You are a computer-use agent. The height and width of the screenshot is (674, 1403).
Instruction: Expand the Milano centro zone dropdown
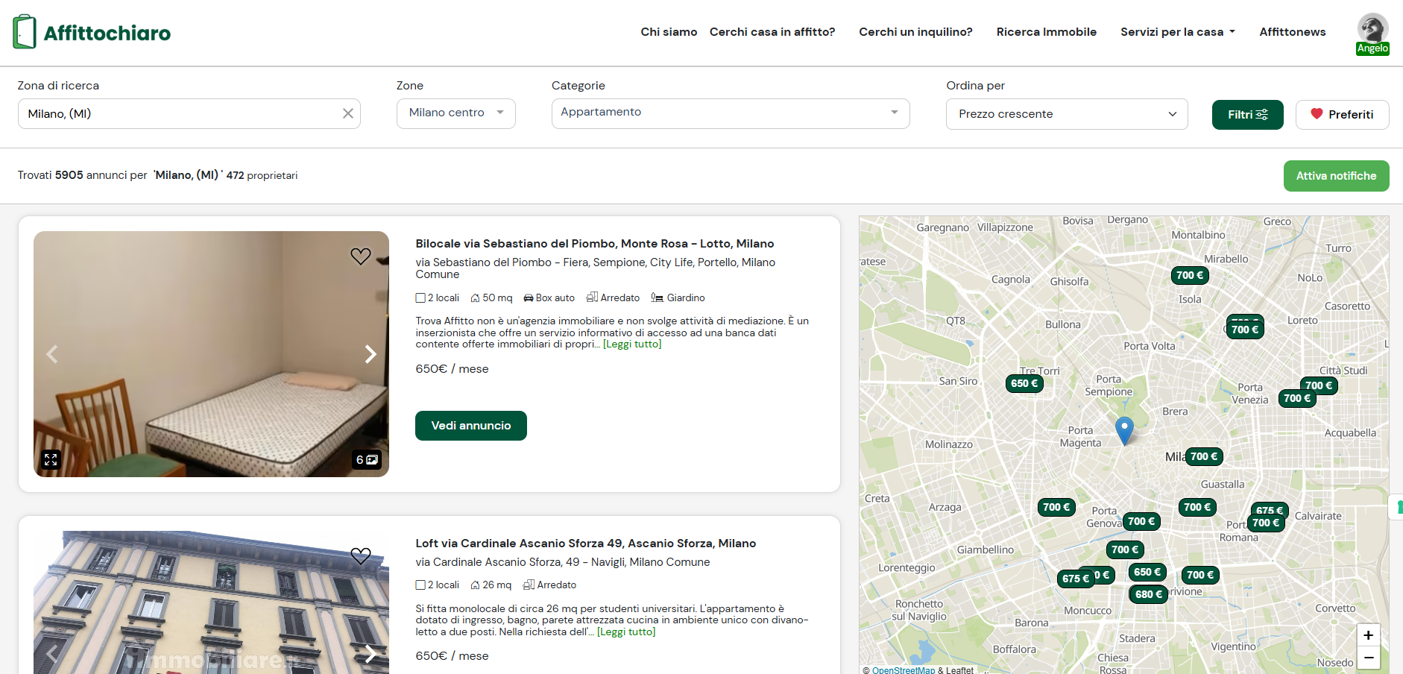pyautogui.click(x=455, y=113)
